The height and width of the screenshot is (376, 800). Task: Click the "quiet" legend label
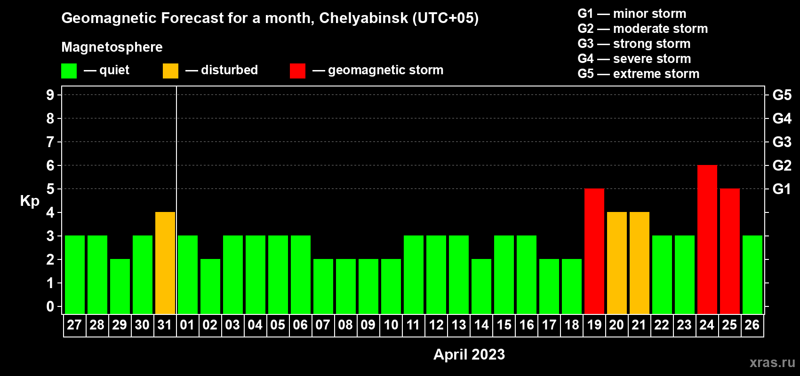114,70
